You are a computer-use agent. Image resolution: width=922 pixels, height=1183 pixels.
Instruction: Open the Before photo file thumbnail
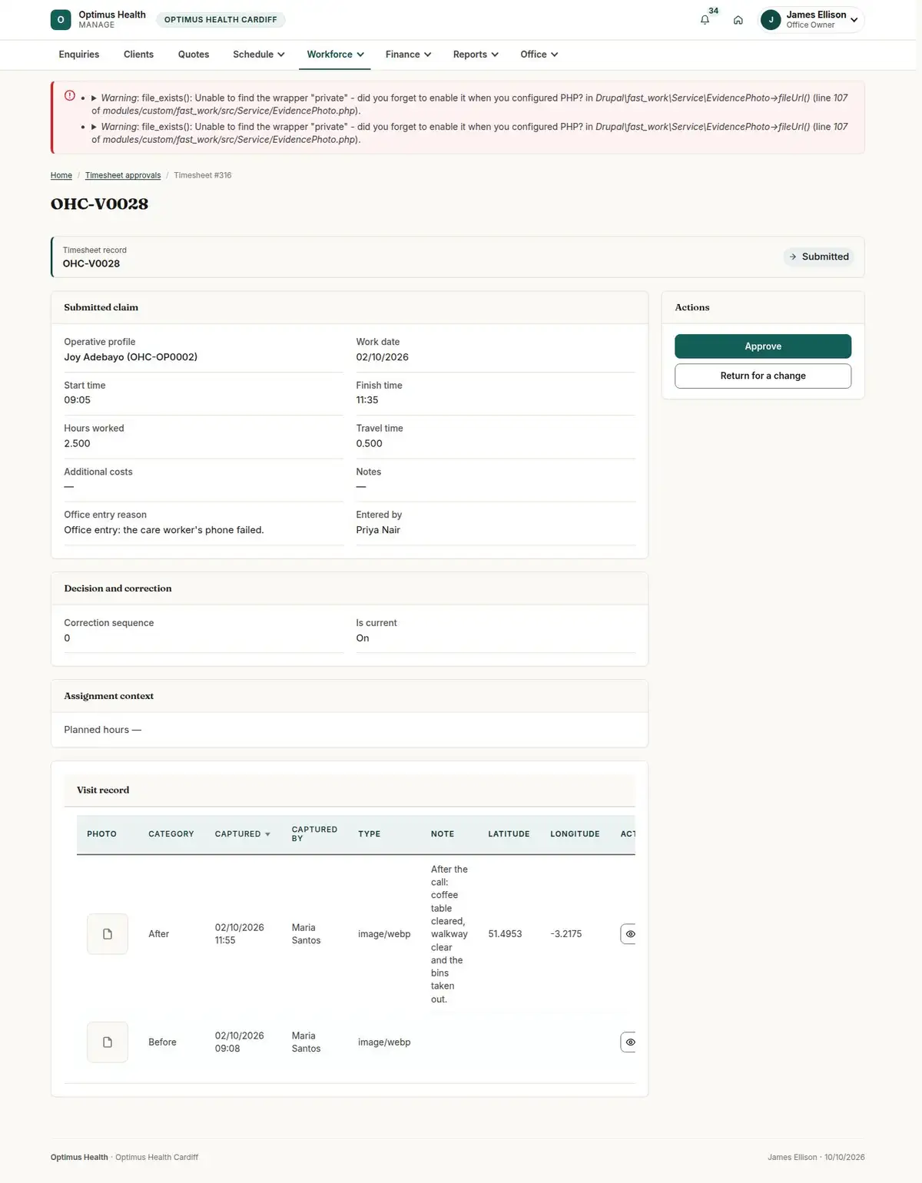[108, 1042]
